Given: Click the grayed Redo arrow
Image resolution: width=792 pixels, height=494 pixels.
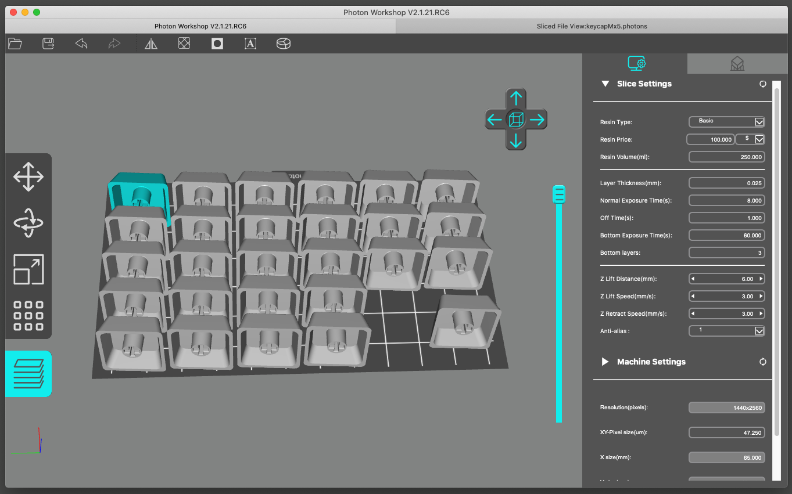Looking at the screenshot, I should click(114, 44).
